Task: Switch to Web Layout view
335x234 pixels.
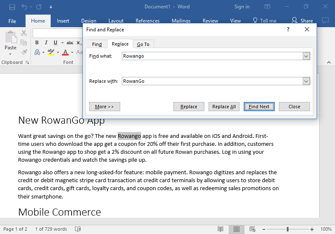Action: 252,229
